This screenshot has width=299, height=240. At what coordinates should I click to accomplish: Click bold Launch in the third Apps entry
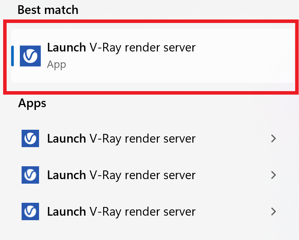coord(66,211)
